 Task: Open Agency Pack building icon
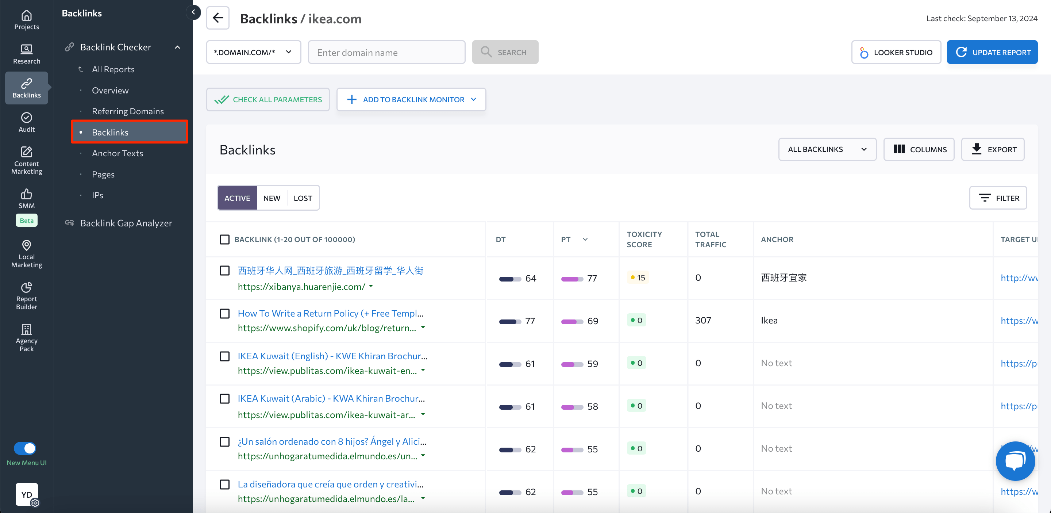(27, 329)
